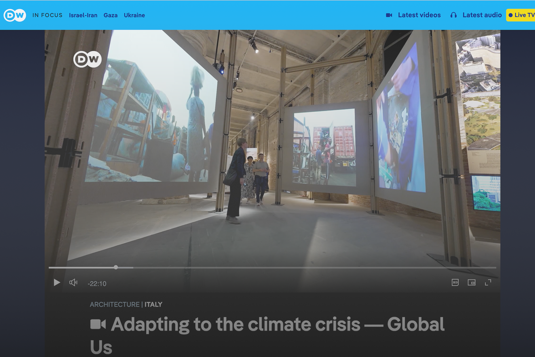Select the Ukraine topic in the header
535x357 pixels.
[134, 15]
